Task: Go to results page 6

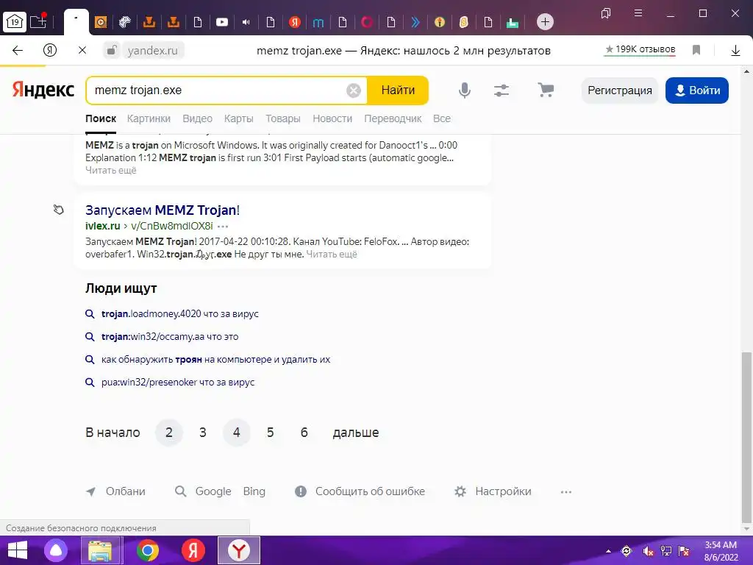Action: (x=304, y=433)
